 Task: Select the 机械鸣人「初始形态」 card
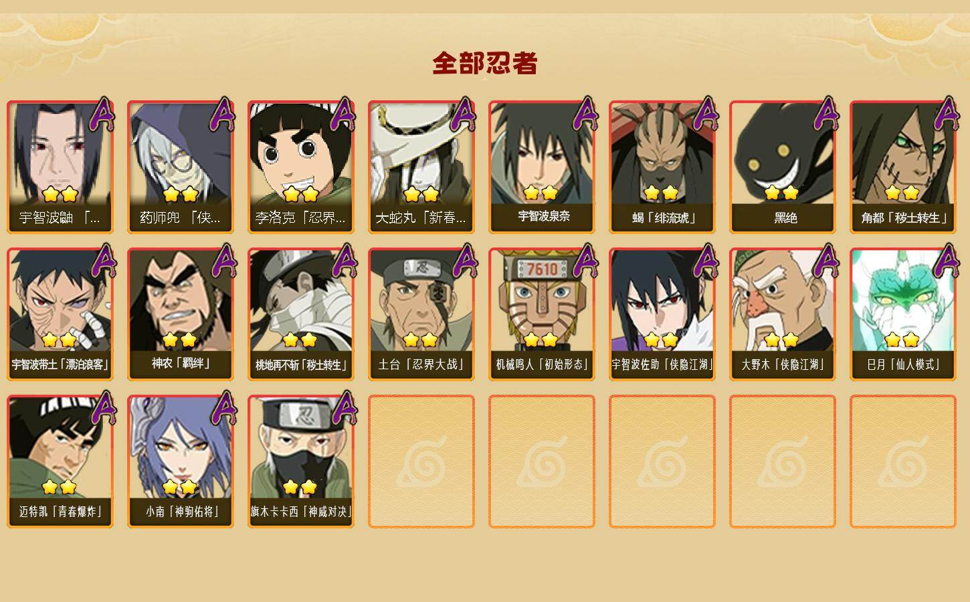[541, 314]
